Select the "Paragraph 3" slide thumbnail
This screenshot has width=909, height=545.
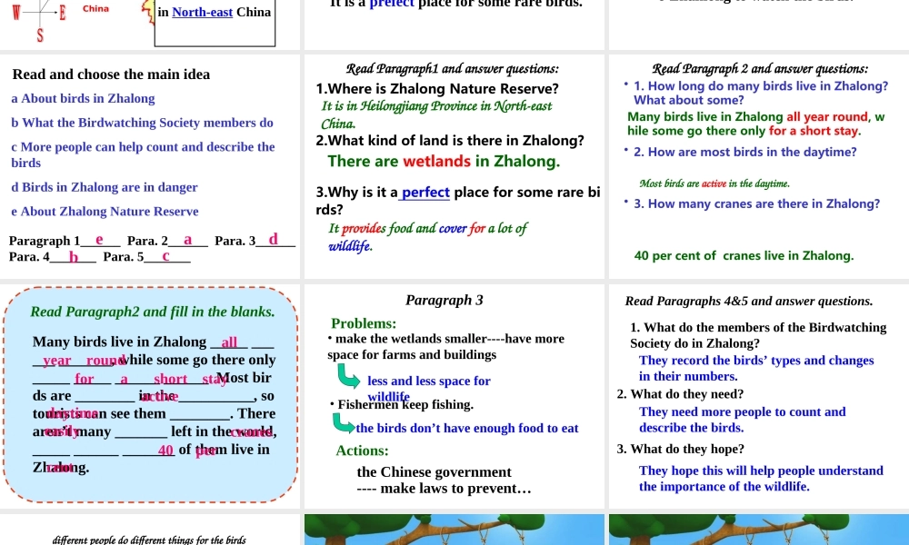tap(454, 395)
